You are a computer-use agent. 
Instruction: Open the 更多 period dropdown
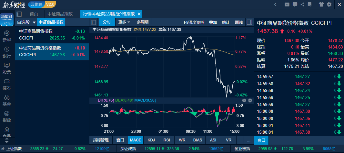124,22
